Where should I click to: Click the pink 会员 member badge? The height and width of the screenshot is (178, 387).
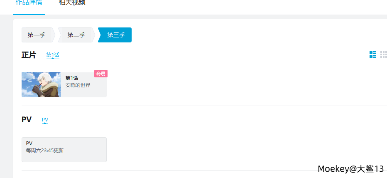tap(101, 74)
